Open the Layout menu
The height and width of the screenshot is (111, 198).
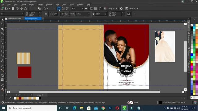[x=23, y=5]
